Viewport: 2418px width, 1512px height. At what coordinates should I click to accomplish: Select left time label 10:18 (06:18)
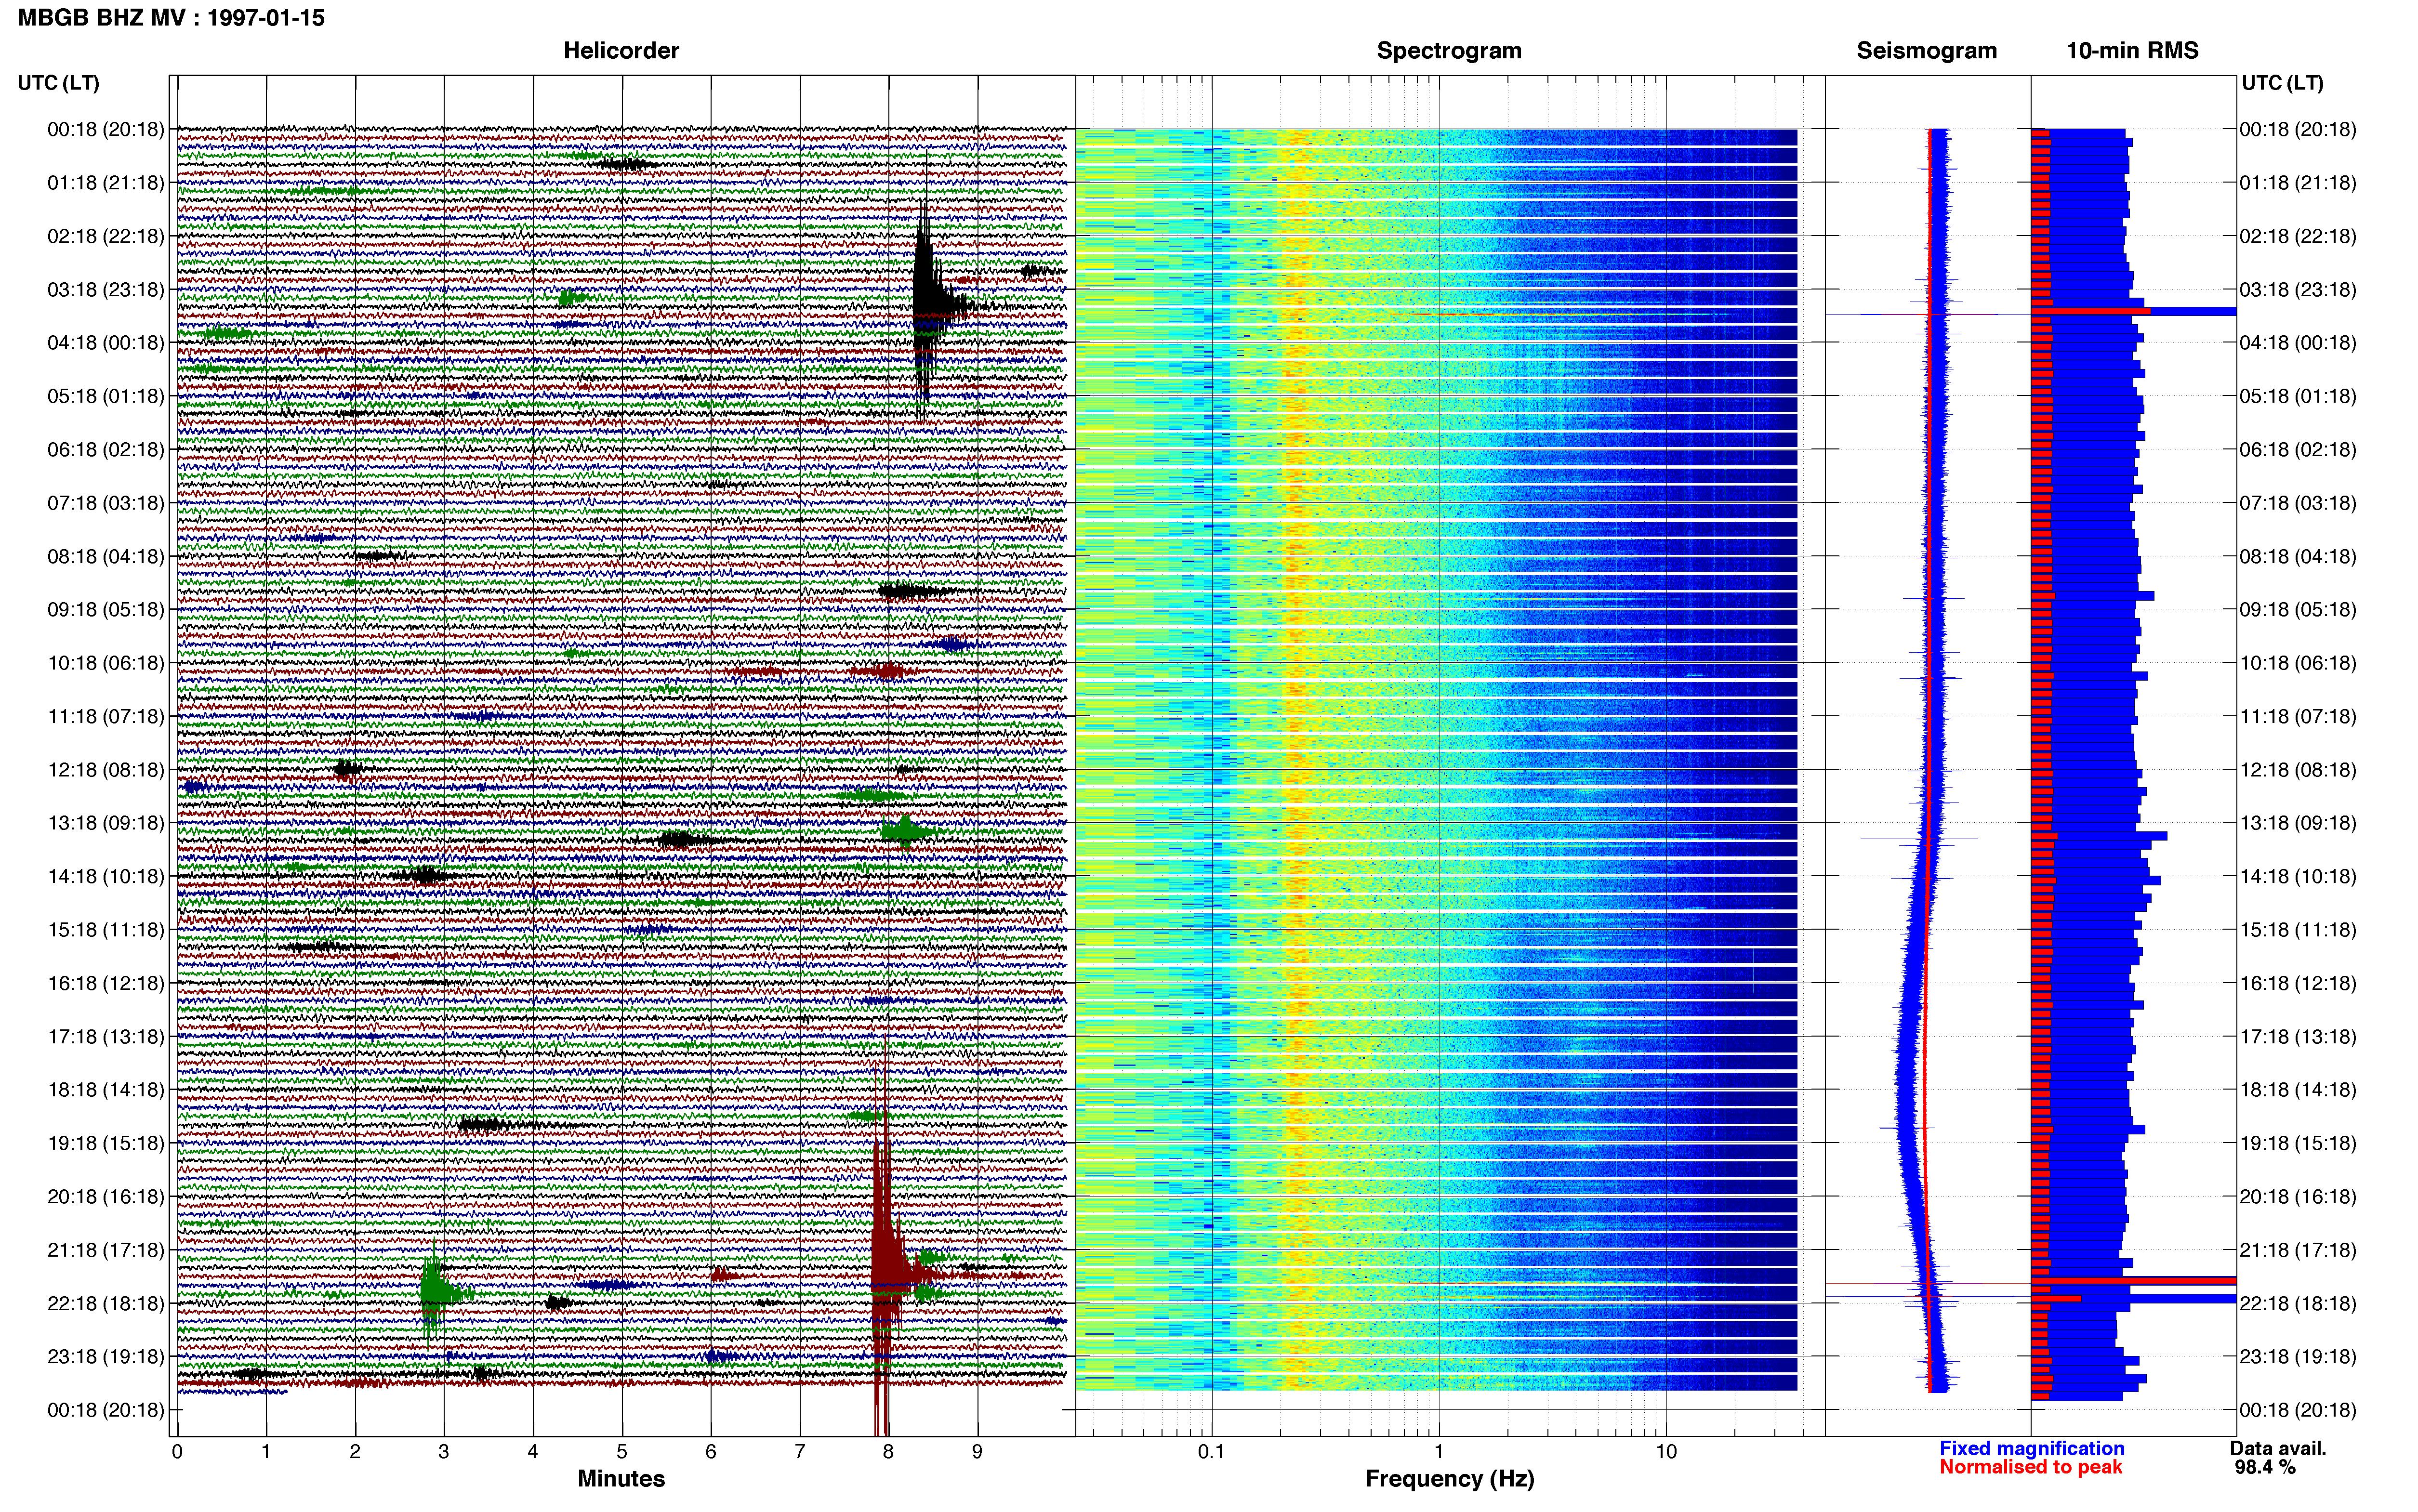(x=106, y=662)
